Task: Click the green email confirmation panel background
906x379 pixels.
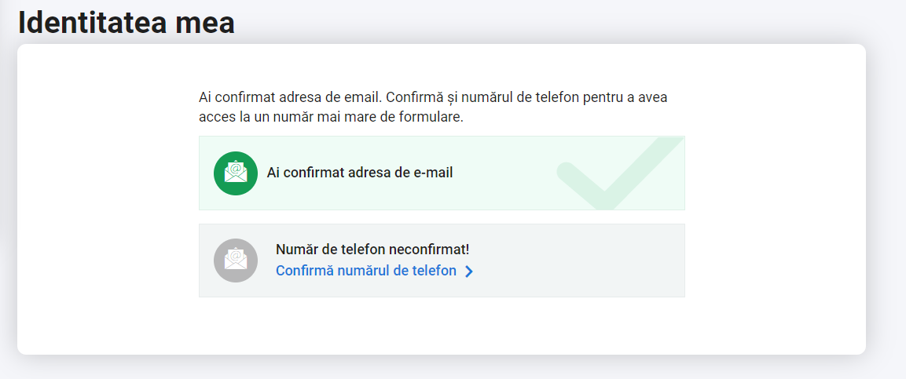Action: (x=442, y=173)
